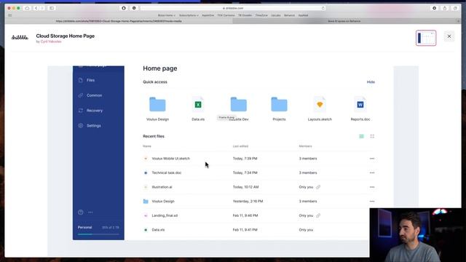Open Settings in the blue sidebar
Viewport: 466px width, 262px height.
(x=94, y=126)
